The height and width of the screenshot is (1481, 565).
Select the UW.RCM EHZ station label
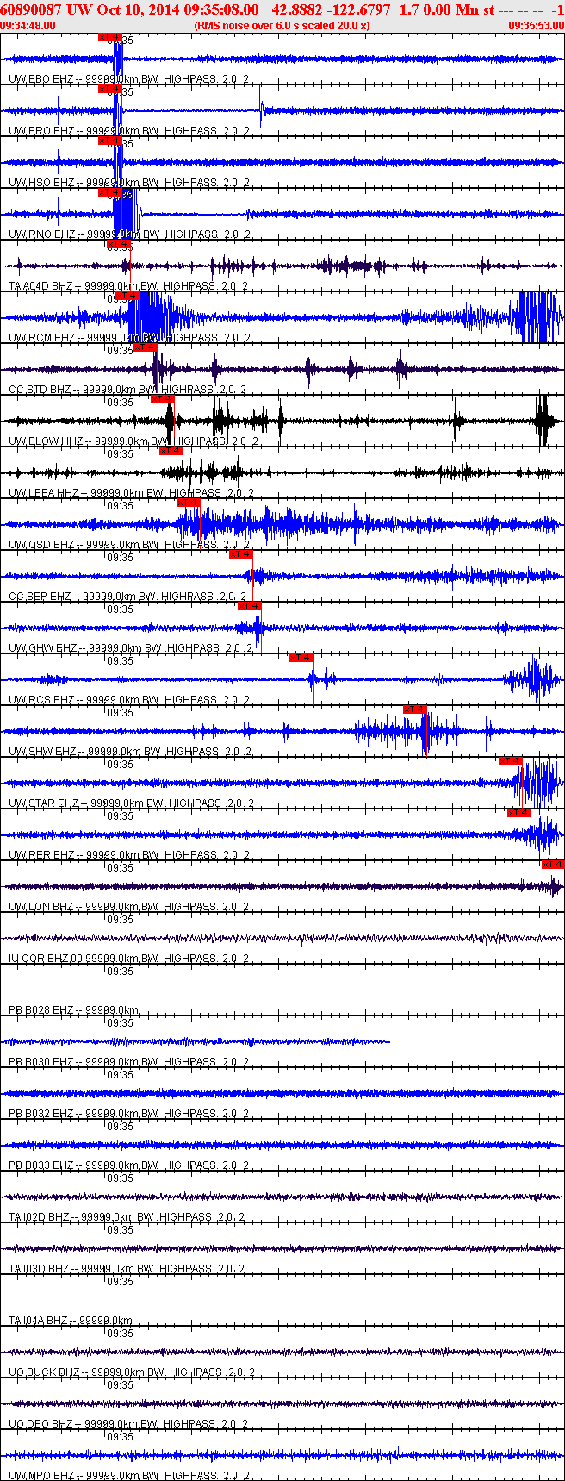coord(129,338)
